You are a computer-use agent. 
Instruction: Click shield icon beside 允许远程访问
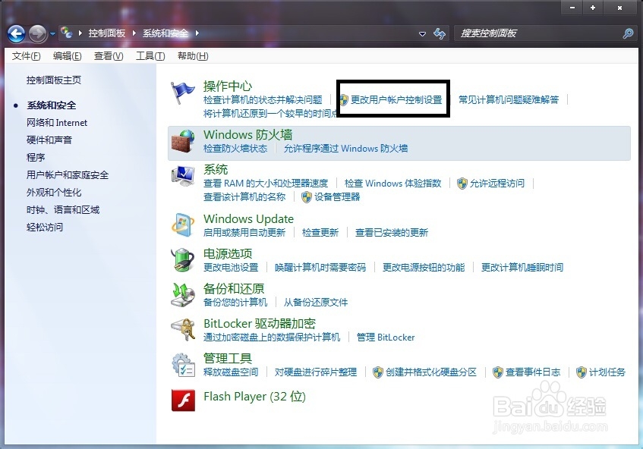pos(462,183)
